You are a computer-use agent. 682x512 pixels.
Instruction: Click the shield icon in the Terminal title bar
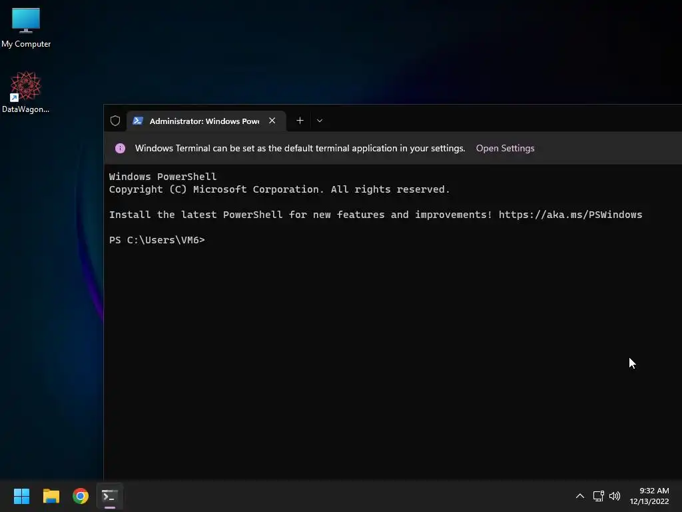pos(115,121)
